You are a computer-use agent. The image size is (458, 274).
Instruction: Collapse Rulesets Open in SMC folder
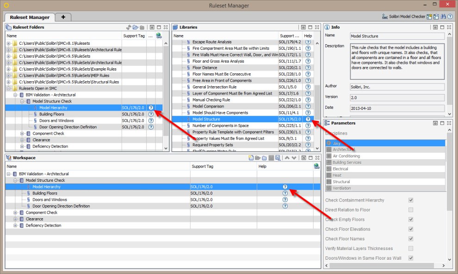(x=9, y=89)
